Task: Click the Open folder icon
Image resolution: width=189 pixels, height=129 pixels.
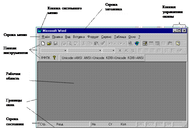Action: coord(49,43)
